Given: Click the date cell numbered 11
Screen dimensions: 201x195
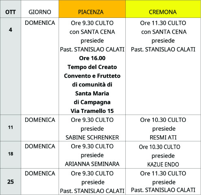Looking at the screenshot, I should 11,128.
